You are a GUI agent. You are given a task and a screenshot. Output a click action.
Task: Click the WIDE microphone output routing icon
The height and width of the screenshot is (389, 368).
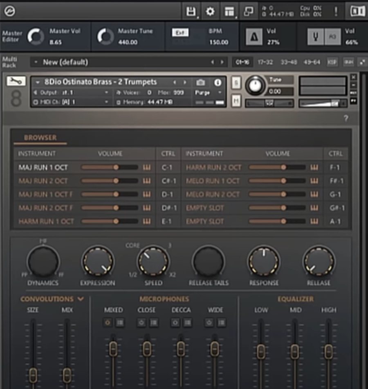click(221, 323)
